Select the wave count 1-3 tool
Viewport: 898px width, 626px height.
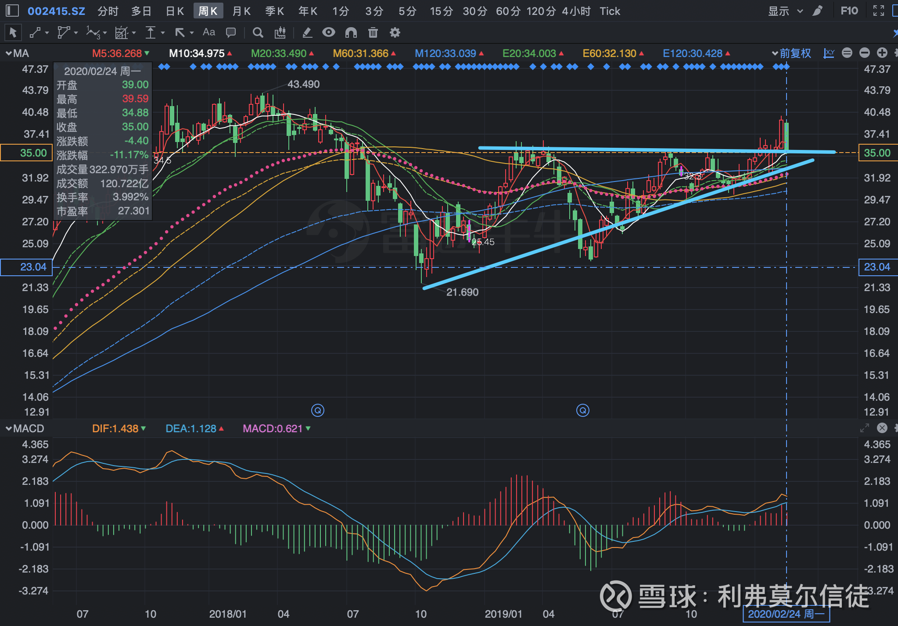[x=93, y=32]
